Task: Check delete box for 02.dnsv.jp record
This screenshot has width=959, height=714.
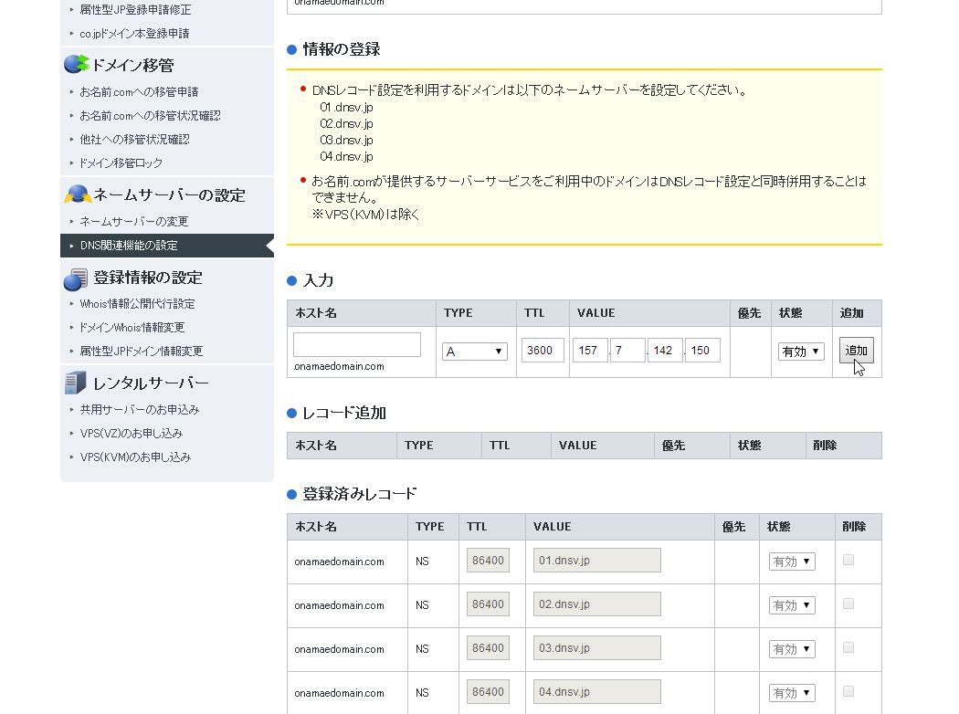Action: [848, 604]
